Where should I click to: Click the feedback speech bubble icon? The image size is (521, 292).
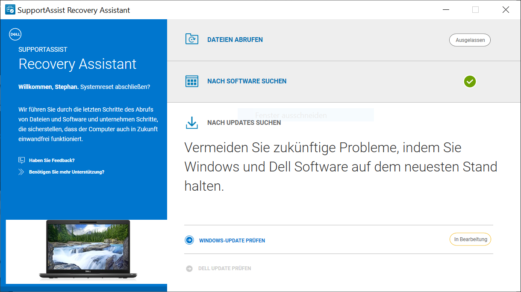(x=22, y=160)
